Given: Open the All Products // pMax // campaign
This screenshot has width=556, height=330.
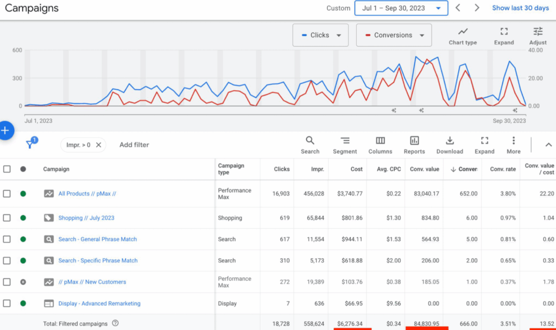Looking at the screenshot, I should pos(87,194).
